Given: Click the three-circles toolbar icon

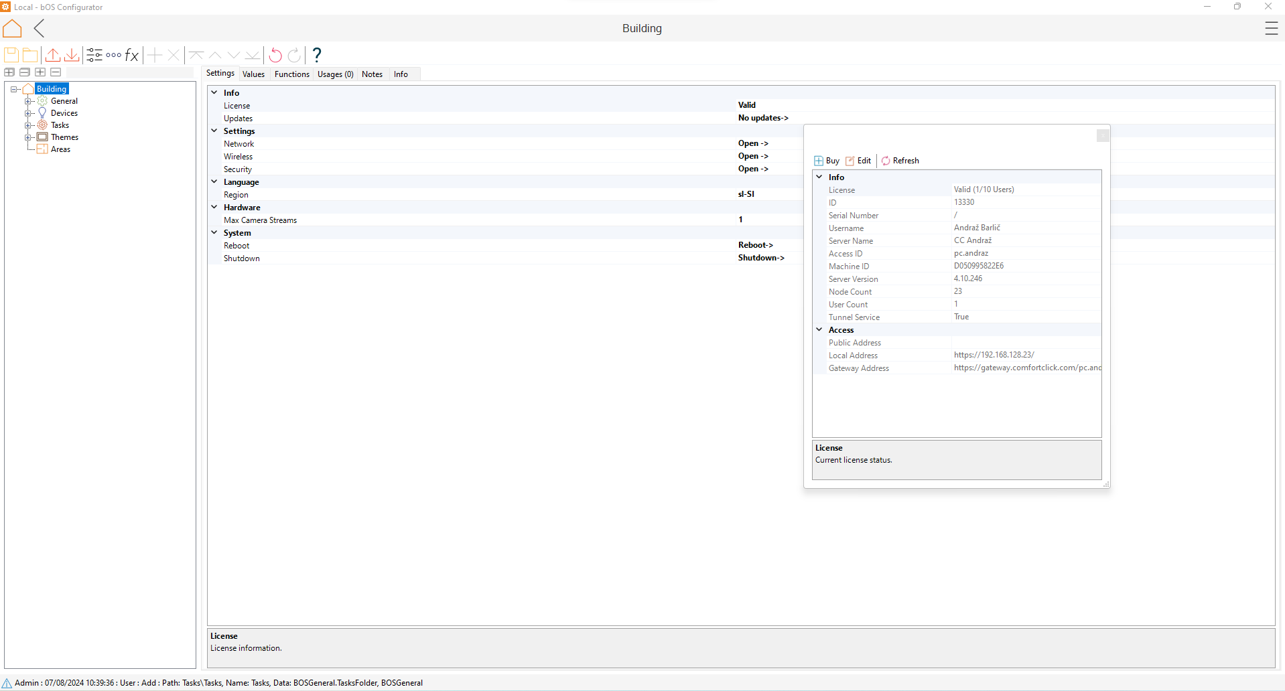Looking at the screenshot, I should coord(113,55).
